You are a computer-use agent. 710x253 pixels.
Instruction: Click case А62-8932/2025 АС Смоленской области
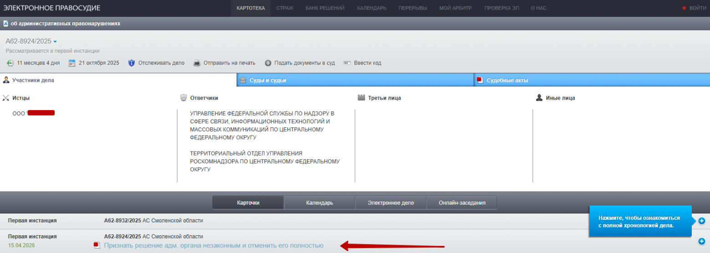pyautogui.click(x=153, y=221)
